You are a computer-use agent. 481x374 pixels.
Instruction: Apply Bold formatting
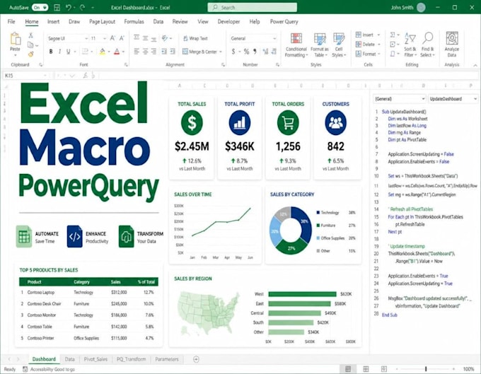(x=51, y=52)
